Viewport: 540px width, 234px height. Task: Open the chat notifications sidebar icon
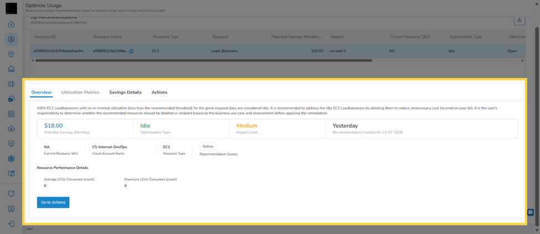coord(12,194)
